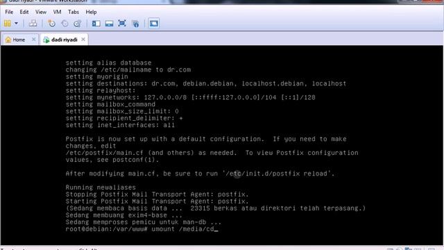Toggle the thumbnail bar icon
Screen dimensions: 444x250
click(109, 23)
